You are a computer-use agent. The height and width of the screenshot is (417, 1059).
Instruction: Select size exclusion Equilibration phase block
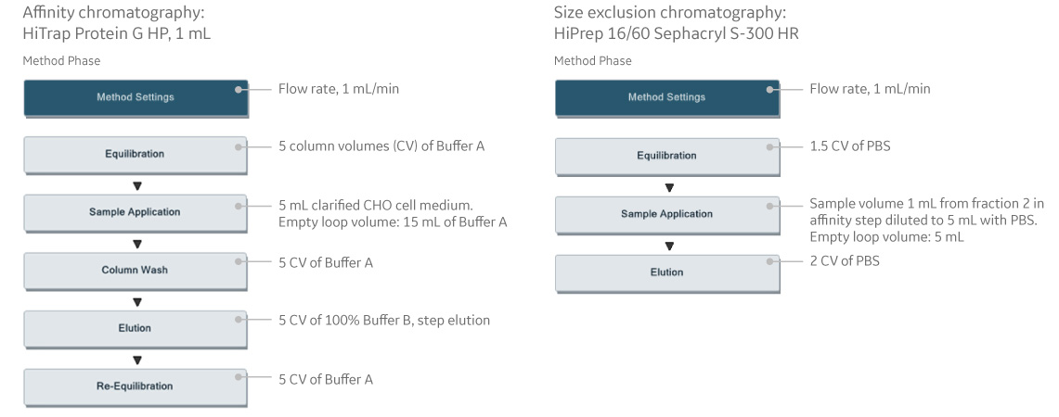point(665,155)
